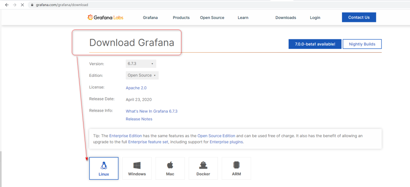
Task: Click the Release Info: label
Action: click(x=101, y=111)
